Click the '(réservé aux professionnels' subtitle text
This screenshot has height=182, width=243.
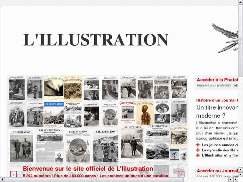[217, 85]
